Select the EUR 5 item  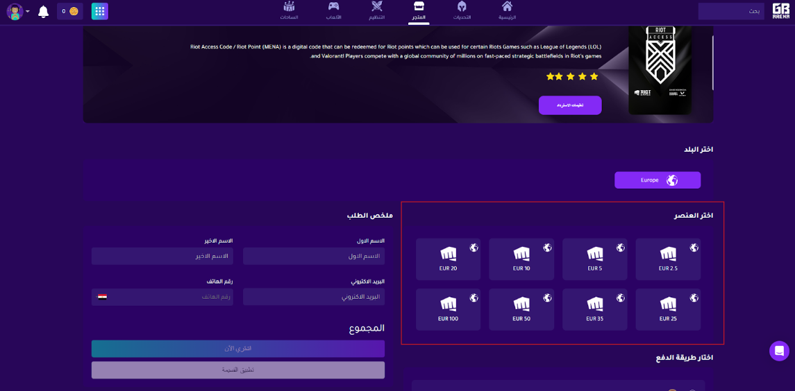(x=595, y=259)
